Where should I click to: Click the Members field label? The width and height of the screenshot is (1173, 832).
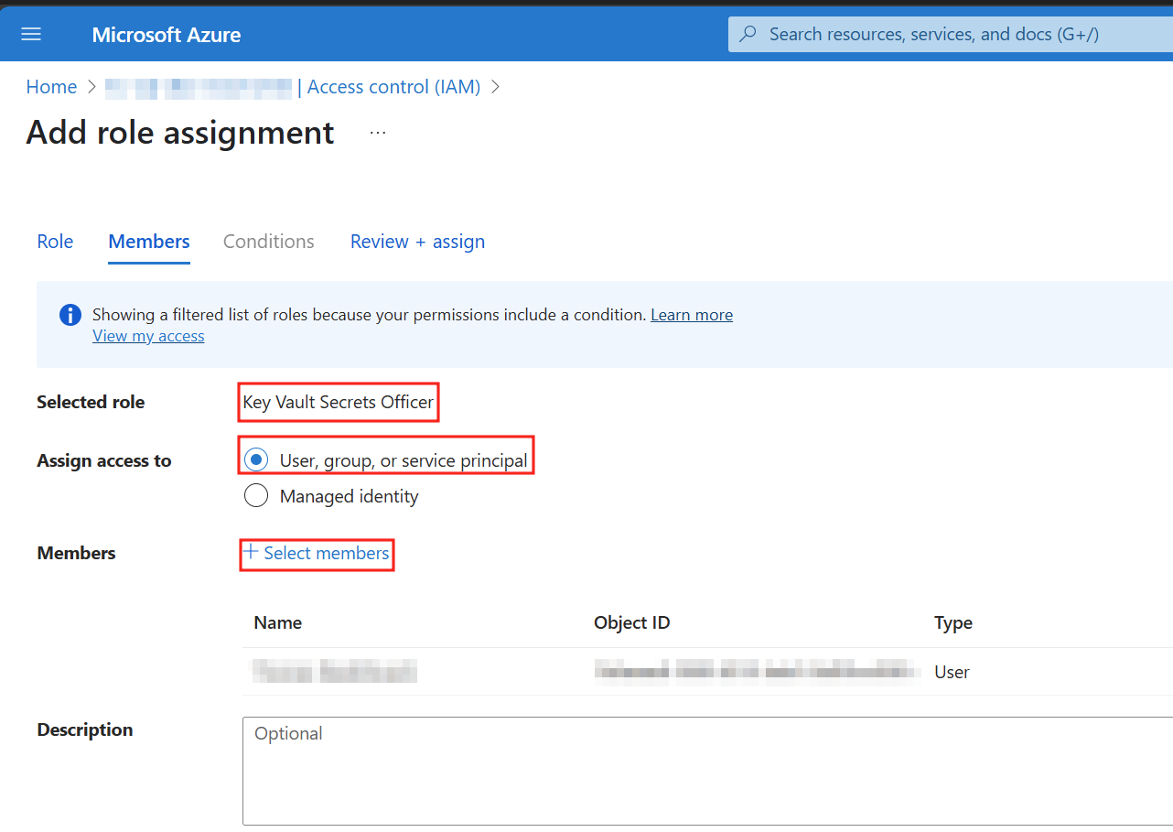[x=76, y=553]
